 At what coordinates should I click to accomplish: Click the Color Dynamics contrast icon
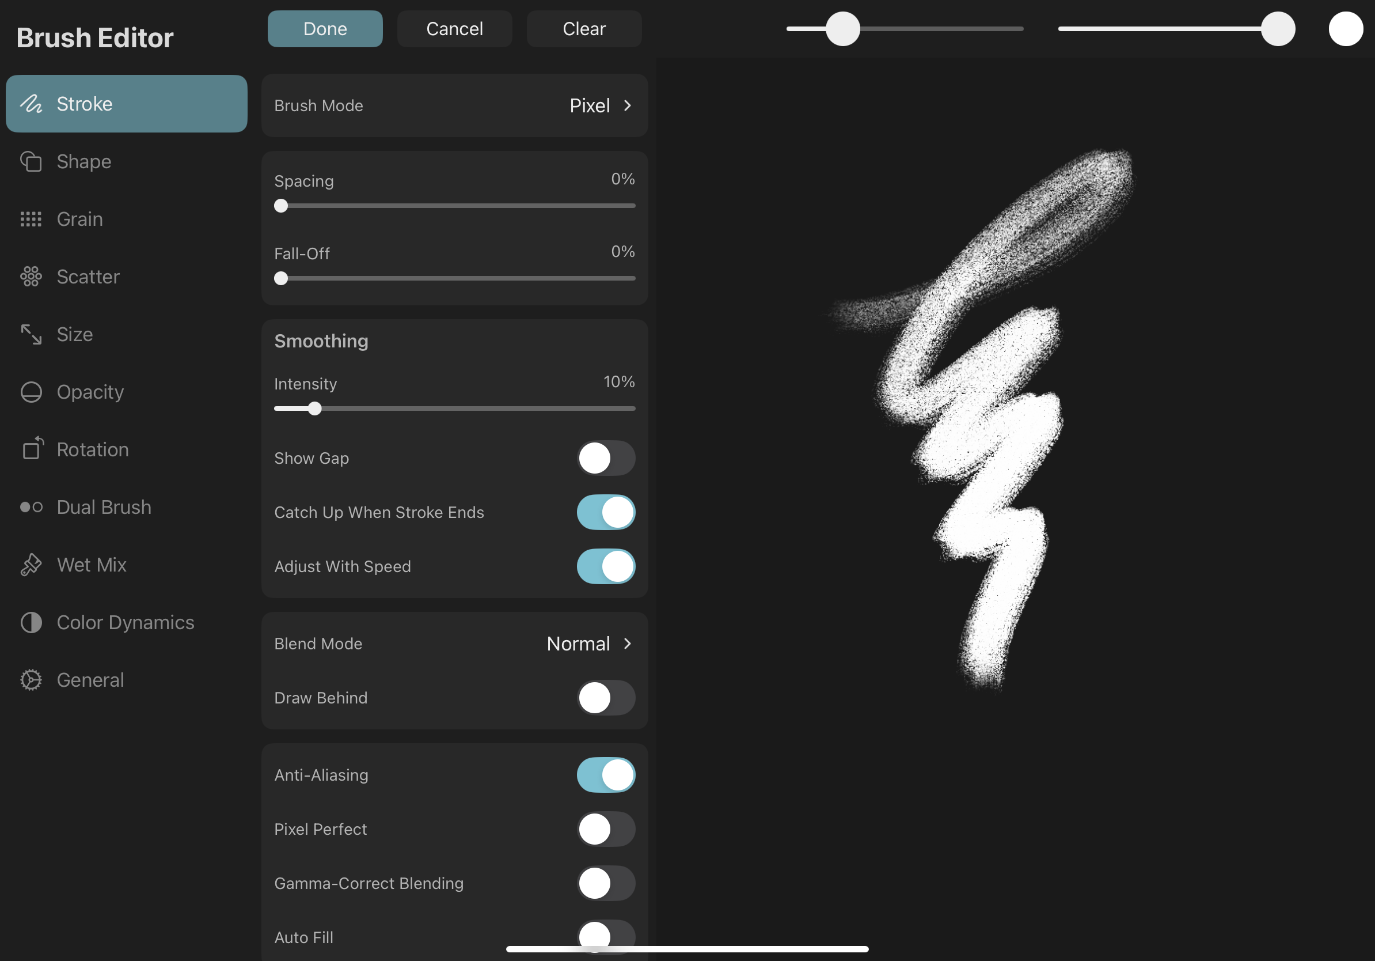(x=31, y=622)
